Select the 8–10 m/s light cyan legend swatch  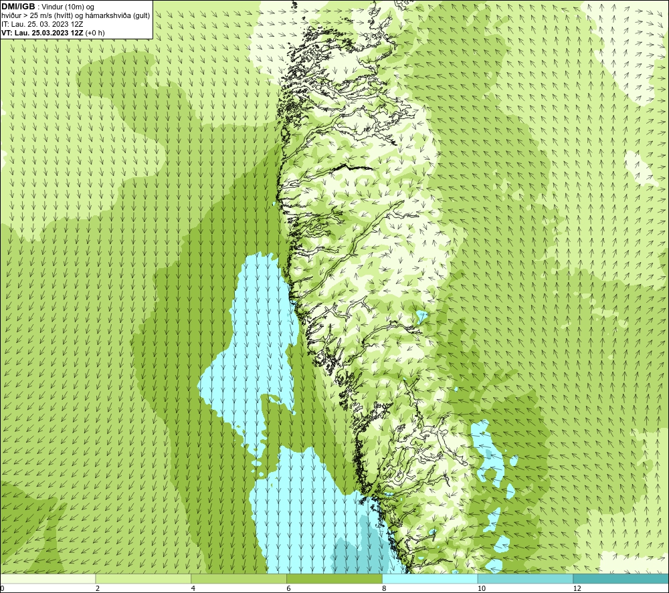(430, 578)
